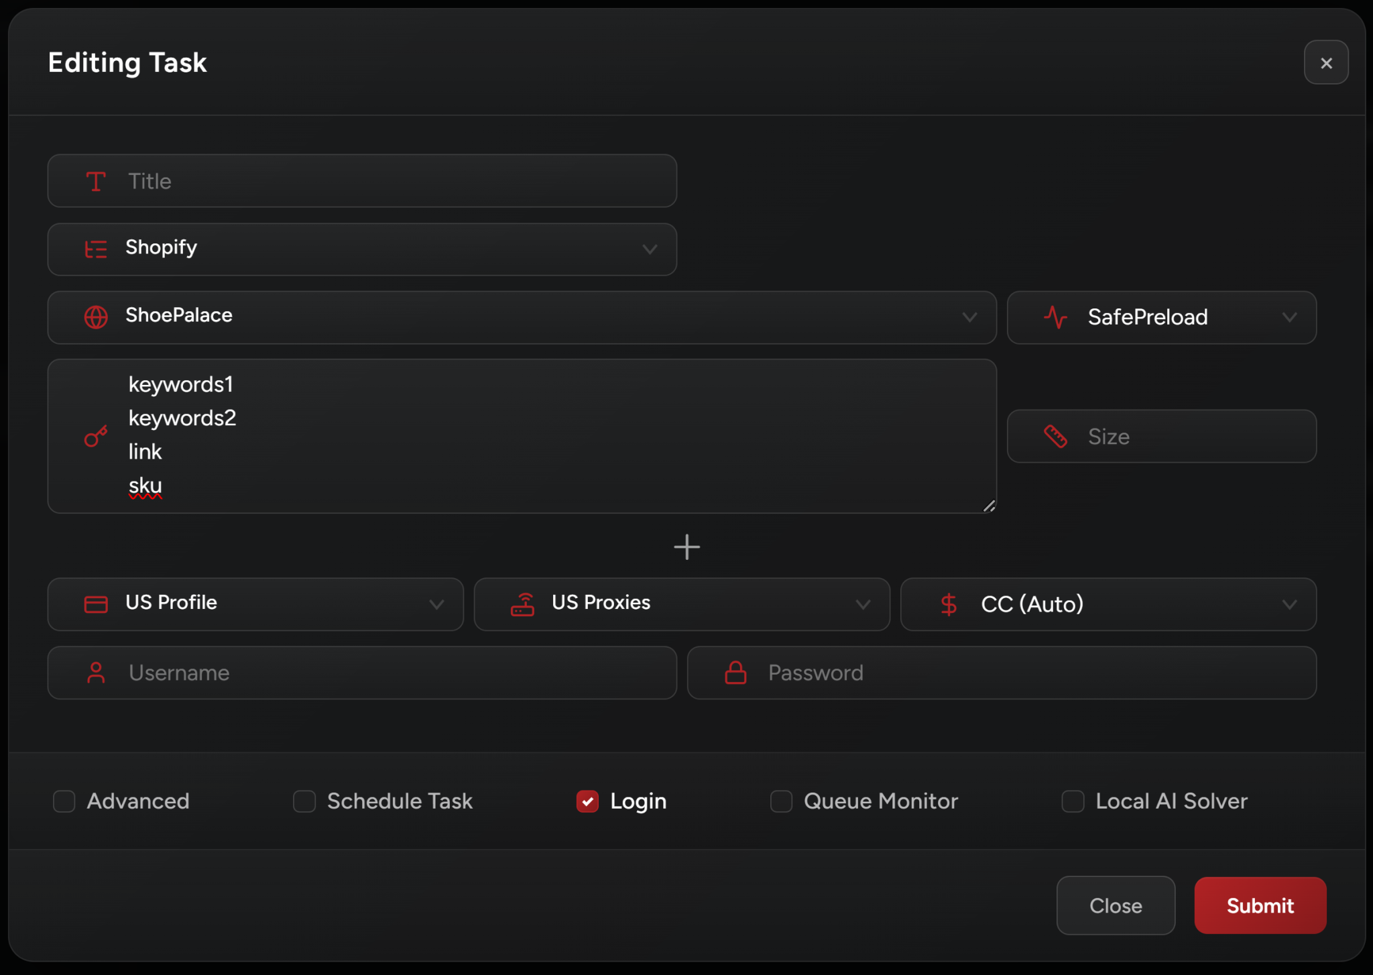Click the router icon beside US Proxies

coord(522,604)
